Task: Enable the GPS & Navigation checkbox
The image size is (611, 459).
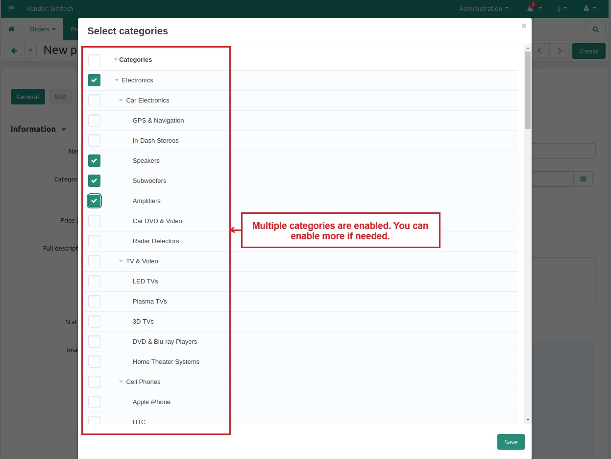Action: pyautogui.click(x=94, y=121)
